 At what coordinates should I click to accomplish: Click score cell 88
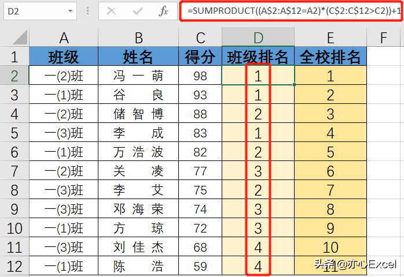pos(200,113)
